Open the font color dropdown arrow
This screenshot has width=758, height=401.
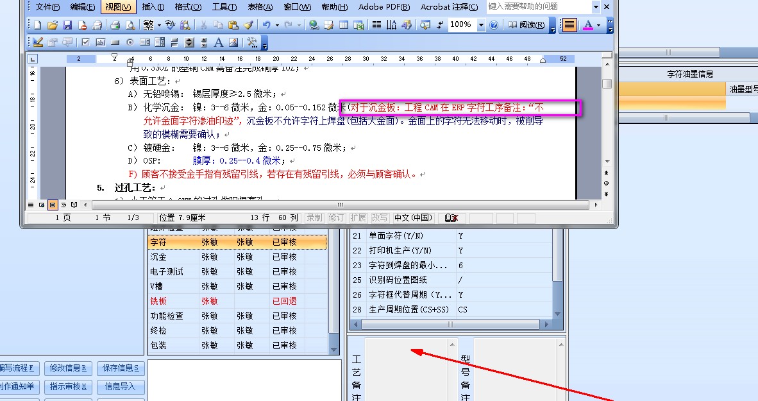[598, 24]
